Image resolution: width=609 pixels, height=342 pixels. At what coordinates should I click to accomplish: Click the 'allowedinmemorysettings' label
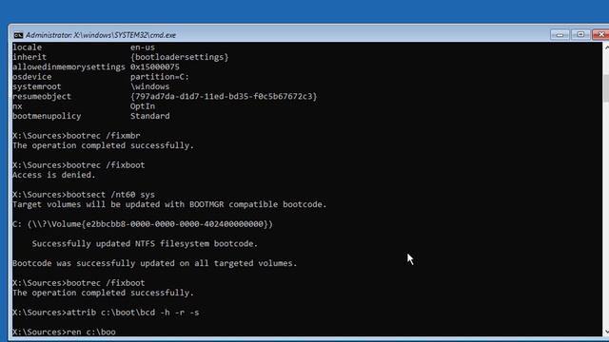[69, 67]
